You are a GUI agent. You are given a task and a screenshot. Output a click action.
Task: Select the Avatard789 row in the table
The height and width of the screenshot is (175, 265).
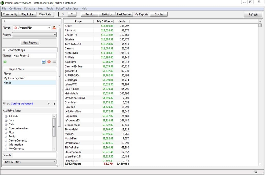pyautogui.click(x=97, y=53)
